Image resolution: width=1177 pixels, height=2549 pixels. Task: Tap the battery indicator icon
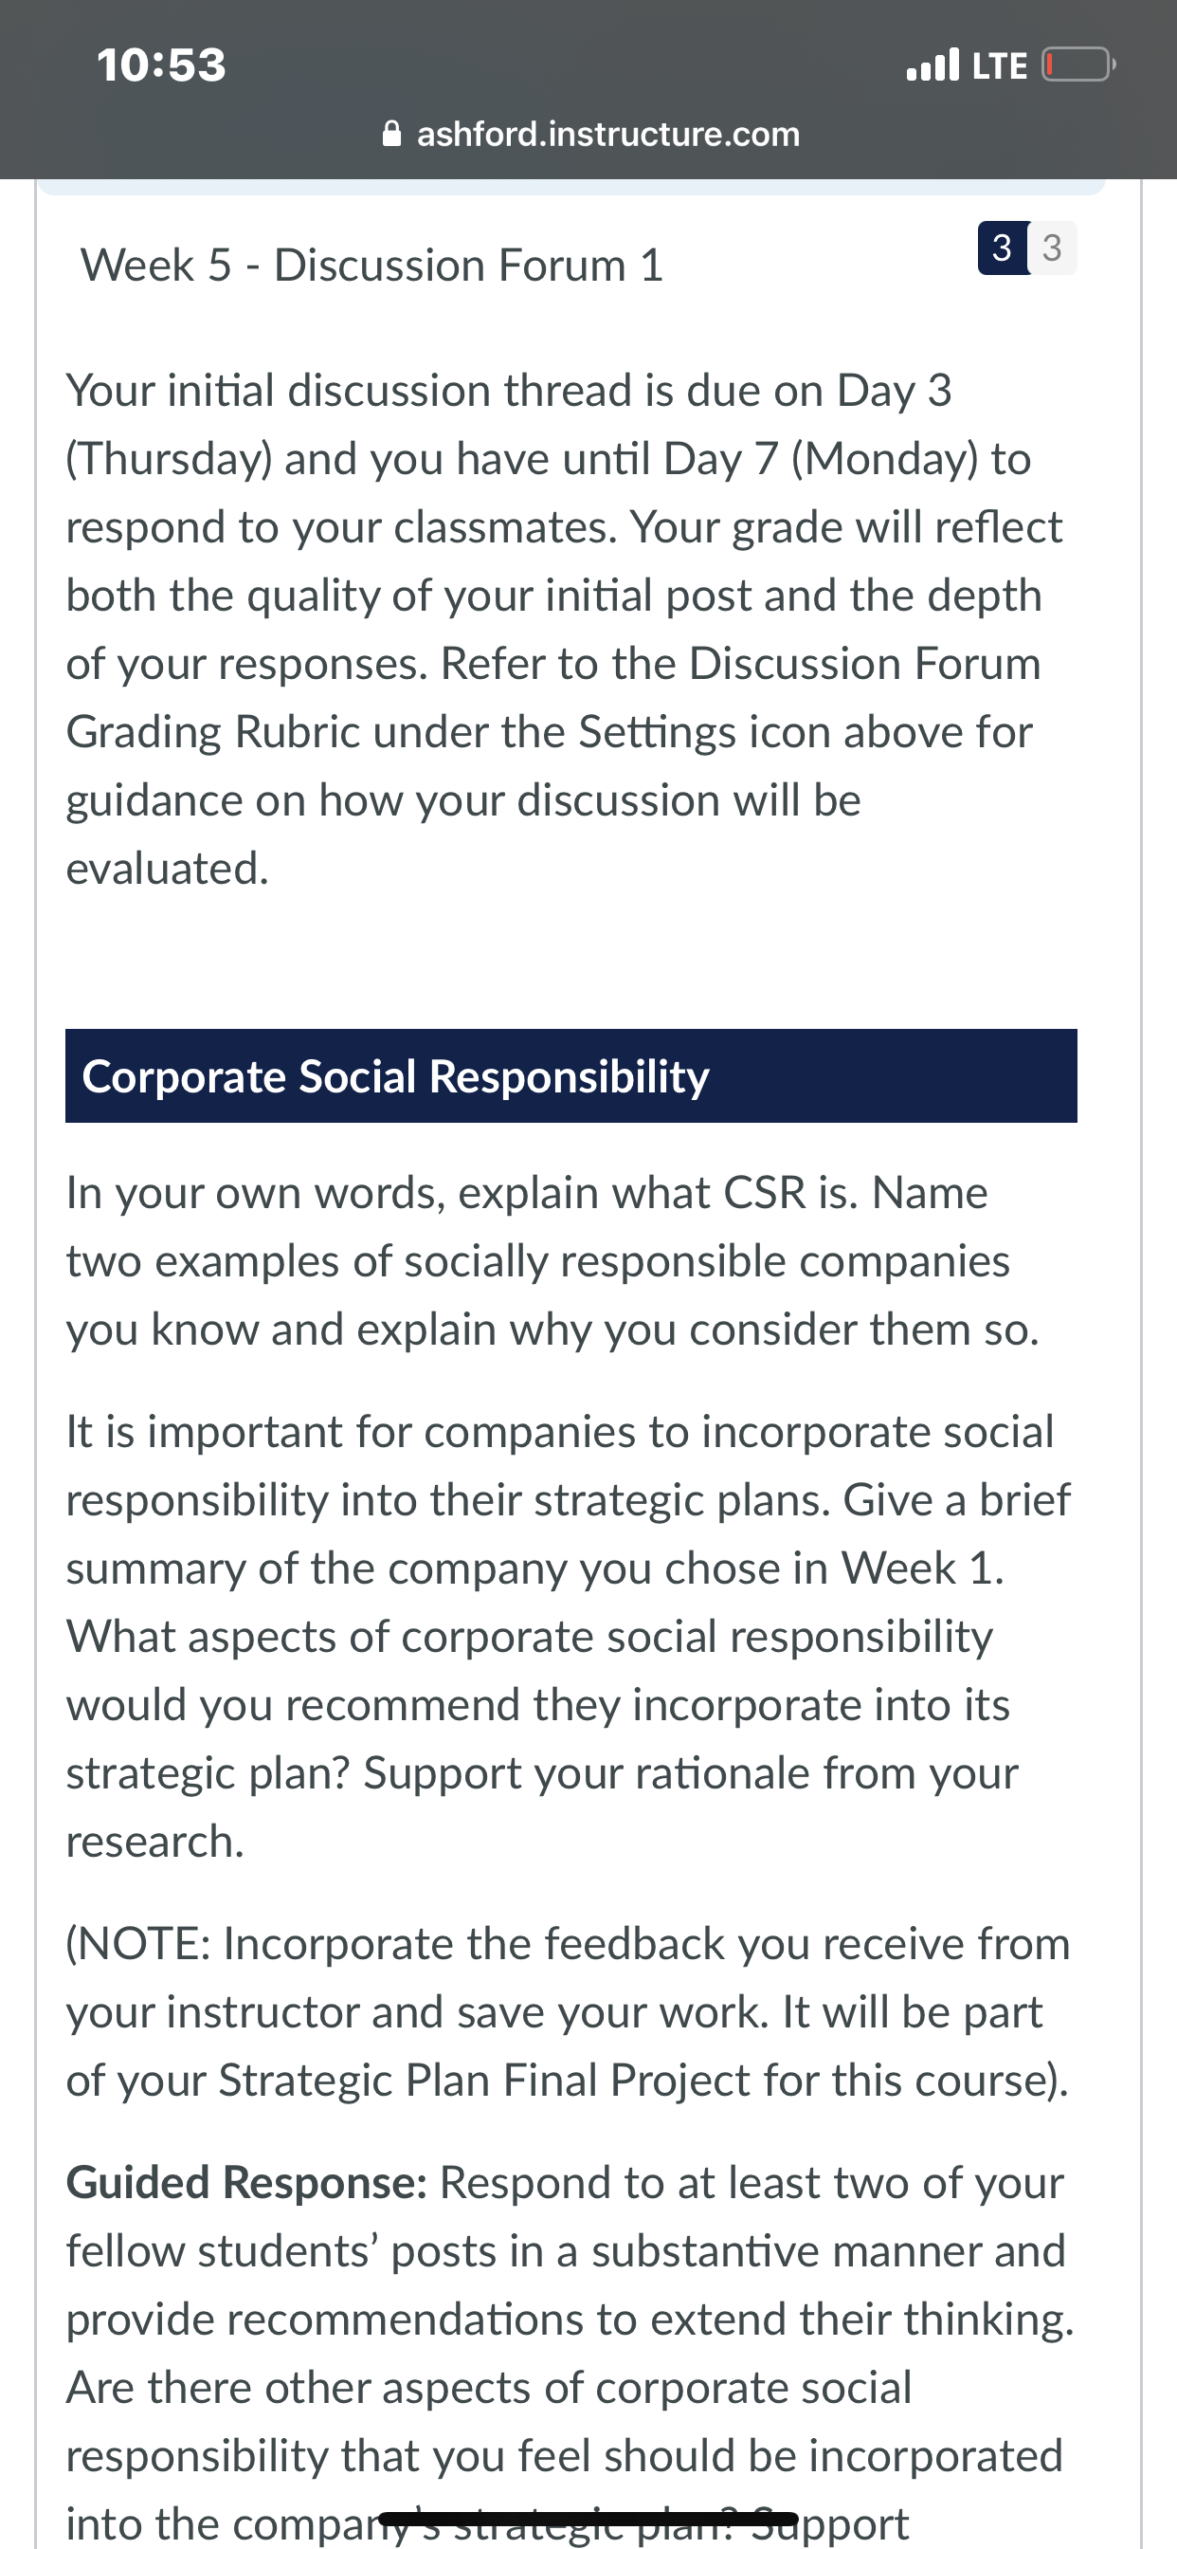1079,65
